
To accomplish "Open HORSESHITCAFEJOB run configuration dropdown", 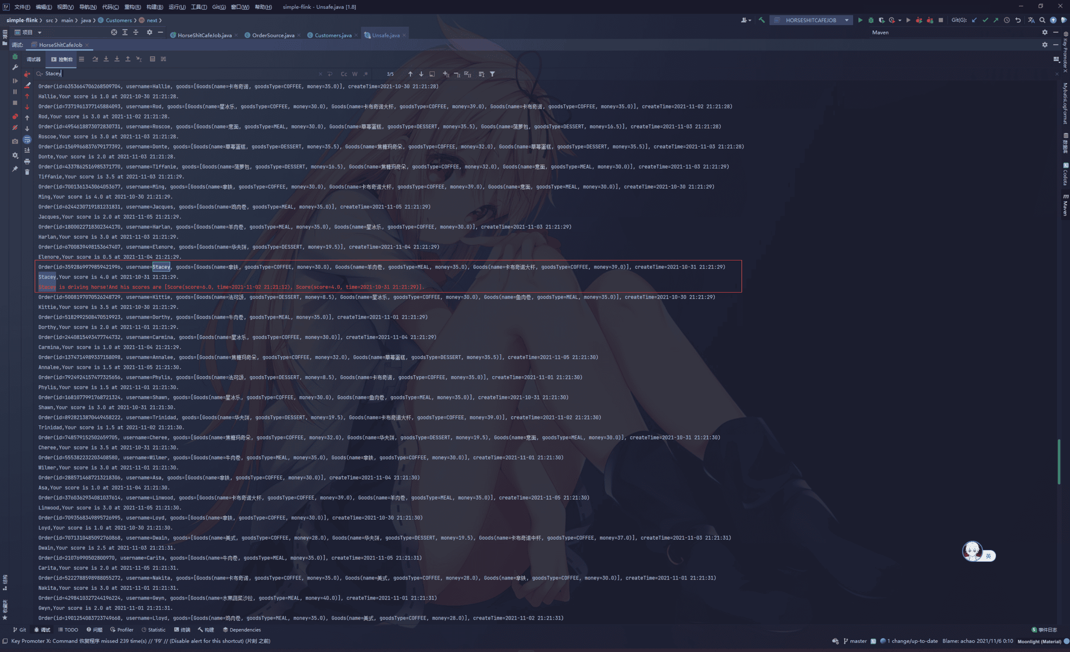I will (x=847, y=20).
